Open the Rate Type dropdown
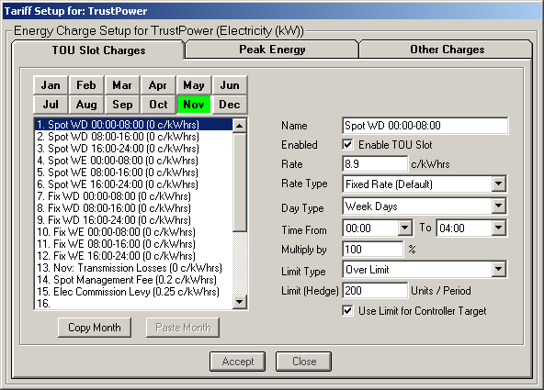Image resolution: width=544 pixels, height=390 pixels. click(x=498, y=184)
